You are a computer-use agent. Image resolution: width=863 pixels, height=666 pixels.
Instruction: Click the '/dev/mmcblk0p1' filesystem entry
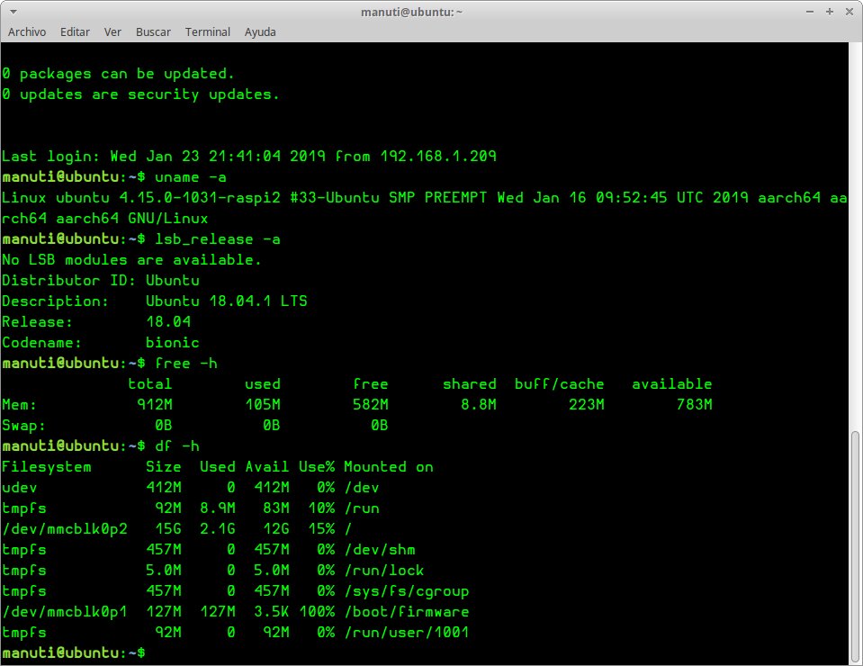tap(65, 611)
